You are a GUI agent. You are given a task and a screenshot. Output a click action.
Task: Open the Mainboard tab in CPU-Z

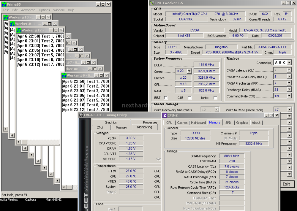point(198,123)
